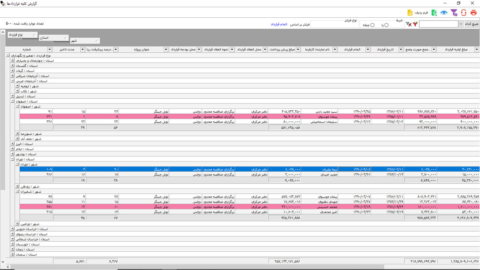Expand the استان : گیلان node
This screenshot has width=480, height=270.
tap(12, 70)
